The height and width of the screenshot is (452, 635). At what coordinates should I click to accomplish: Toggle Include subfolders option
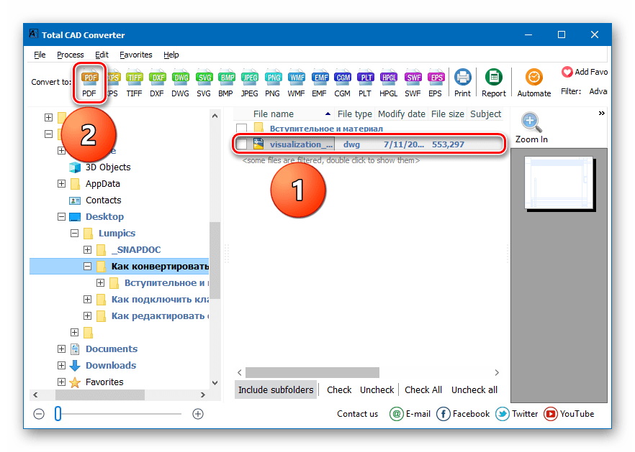276,389
